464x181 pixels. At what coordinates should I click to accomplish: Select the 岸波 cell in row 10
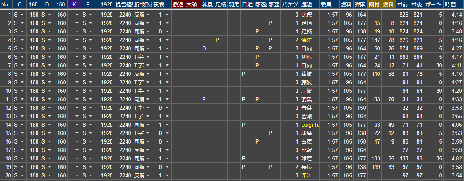point(309,91)
